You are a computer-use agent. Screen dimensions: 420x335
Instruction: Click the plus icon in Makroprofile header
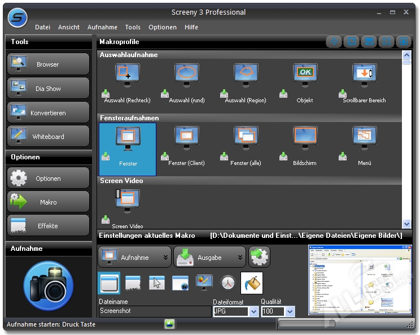[x=335, y=42]
